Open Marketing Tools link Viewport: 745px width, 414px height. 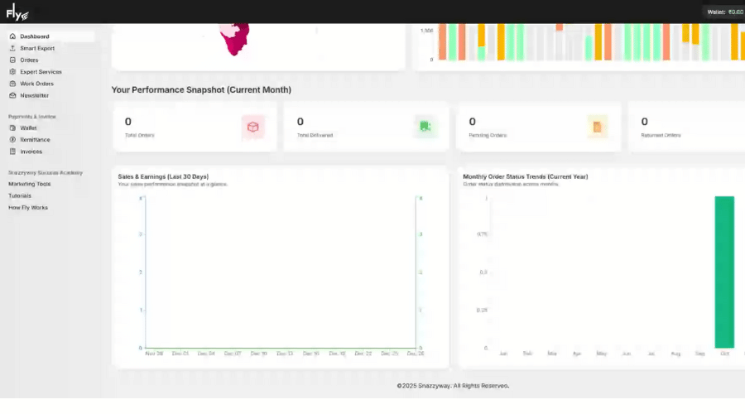coord(30,184)
